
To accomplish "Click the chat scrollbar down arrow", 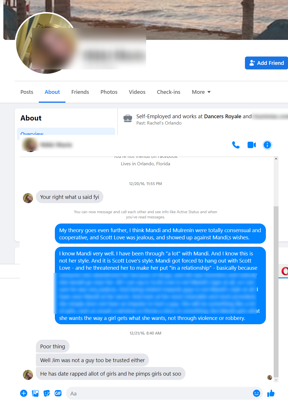I will point(276,380).
